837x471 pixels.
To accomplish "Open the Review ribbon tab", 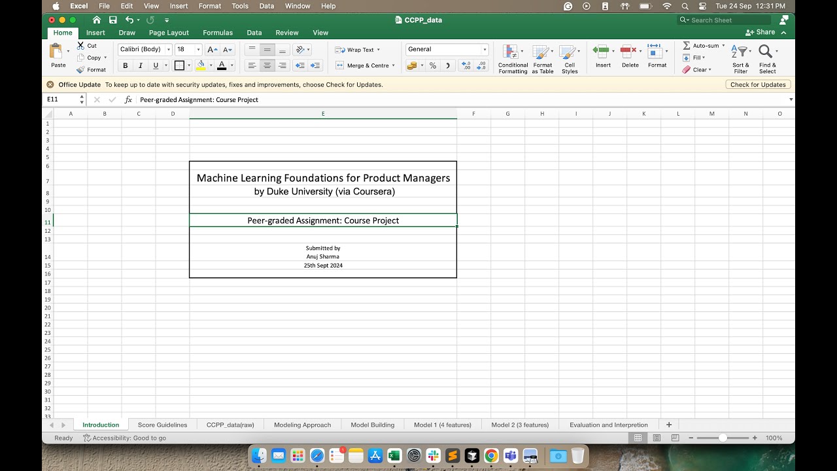I will [286, 33].
